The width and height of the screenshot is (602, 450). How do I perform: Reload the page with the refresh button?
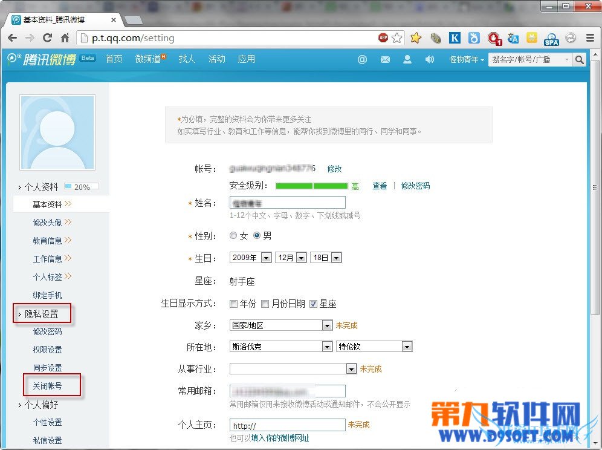tap(47, 38)
